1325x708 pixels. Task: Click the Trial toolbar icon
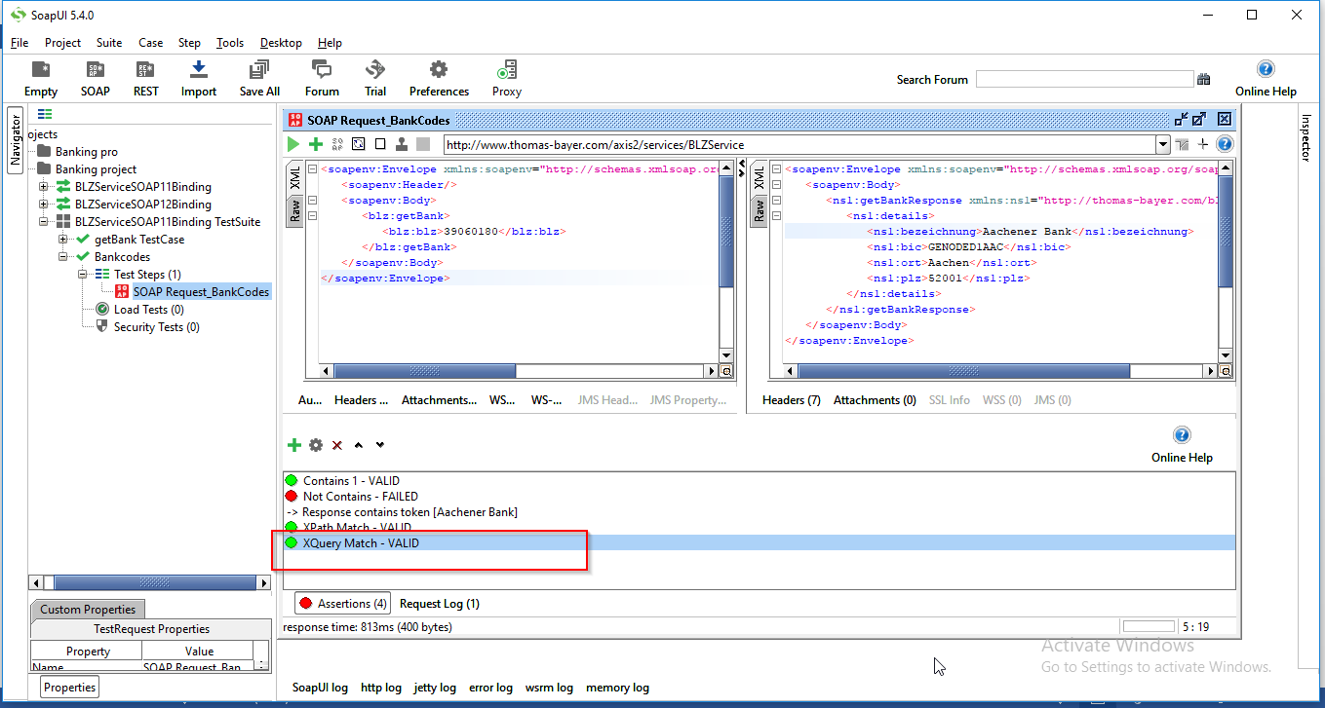375,78
